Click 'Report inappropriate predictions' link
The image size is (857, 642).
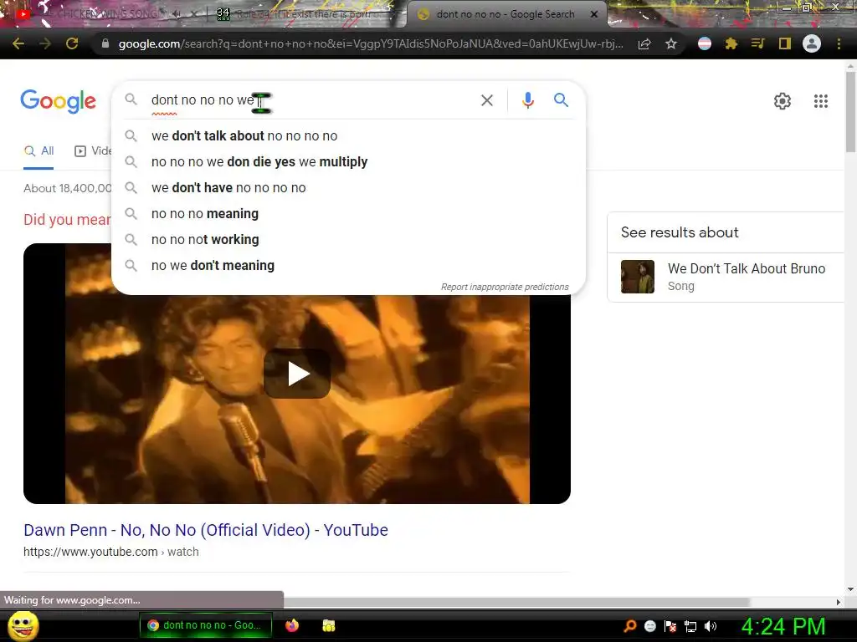pos(505,288)
